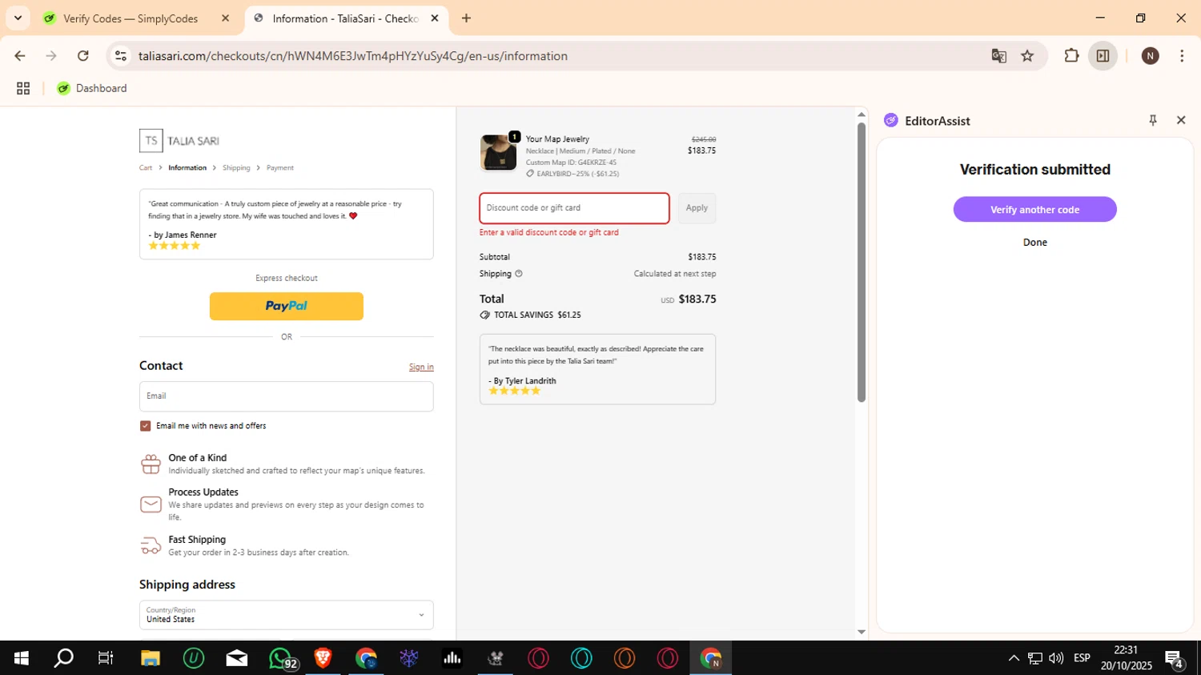Open the Dashboard bookmark
The height and width of the screenshot is (675, 1201).
(92, 88)
